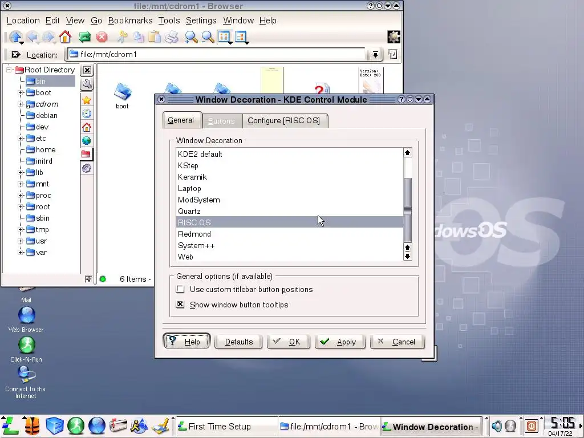
Task: Click the decoration list scrollbar thumb
Action: point(407,210)
